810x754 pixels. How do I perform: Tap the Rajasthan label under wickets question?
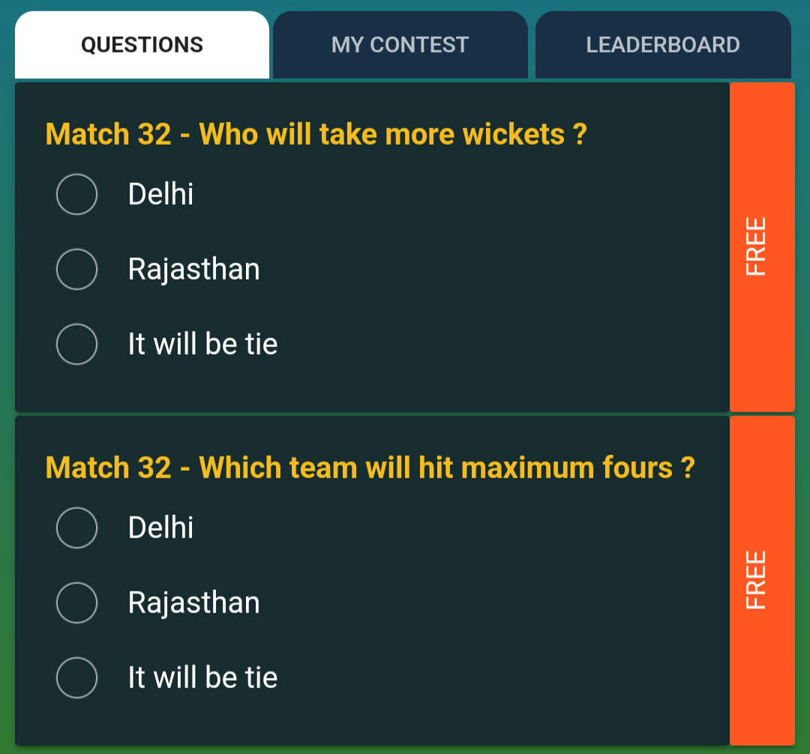pos(193,269)
